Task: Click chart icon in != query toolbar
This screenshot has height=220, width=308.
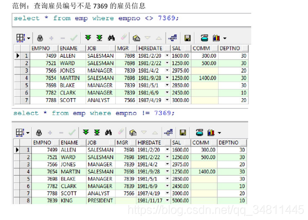Action: (211, 133)
